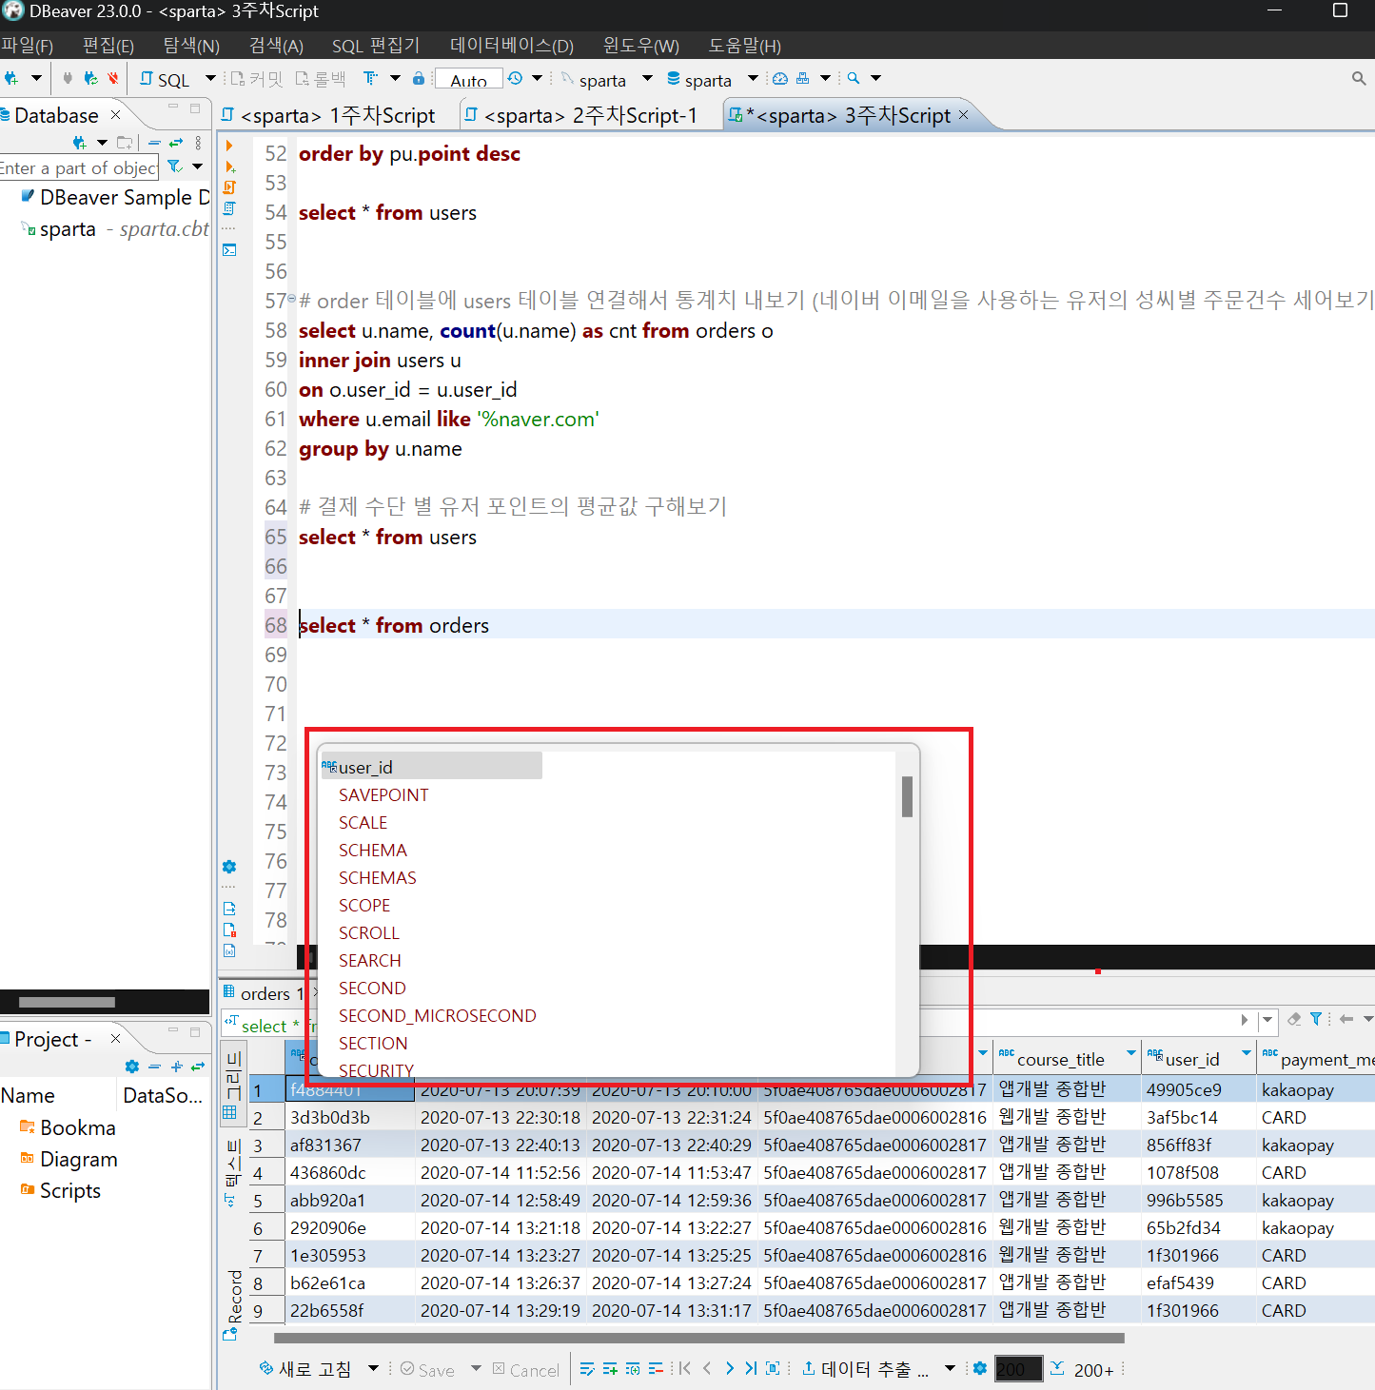Open the 새로 고침 dropdown arrow

pos(373,1369)
